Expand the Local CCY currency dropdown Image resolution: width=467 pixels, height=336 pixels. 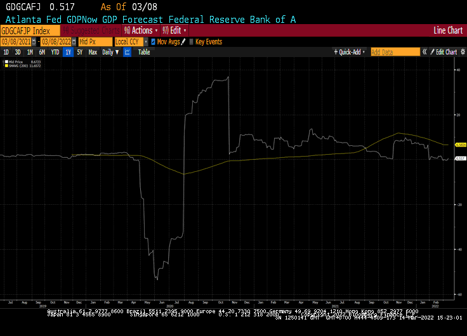coord(145,42)
